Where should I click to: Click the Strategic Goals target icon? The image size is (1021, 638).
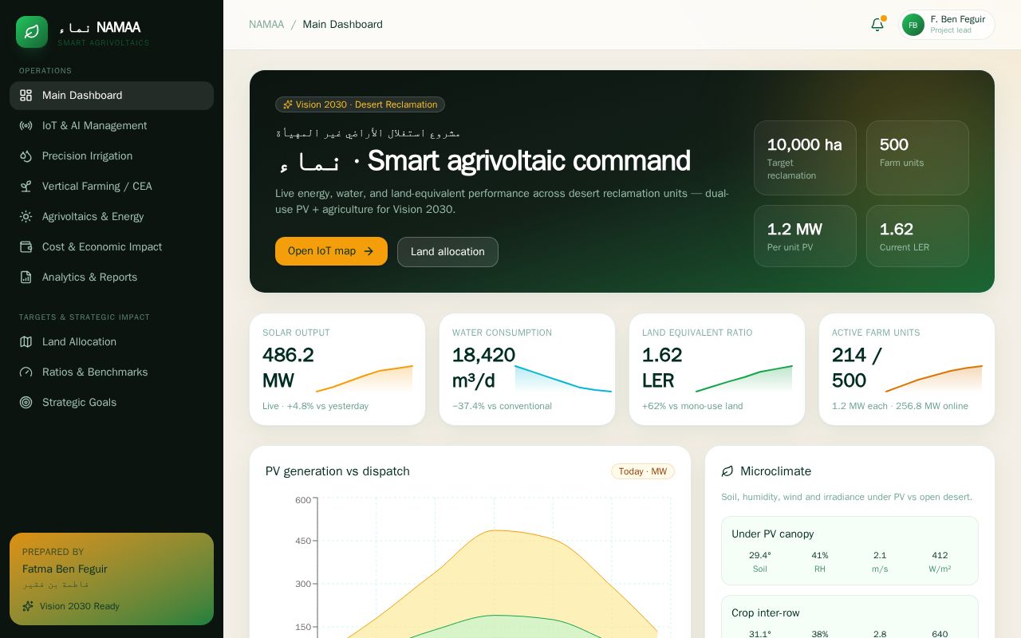coord(26,402)
